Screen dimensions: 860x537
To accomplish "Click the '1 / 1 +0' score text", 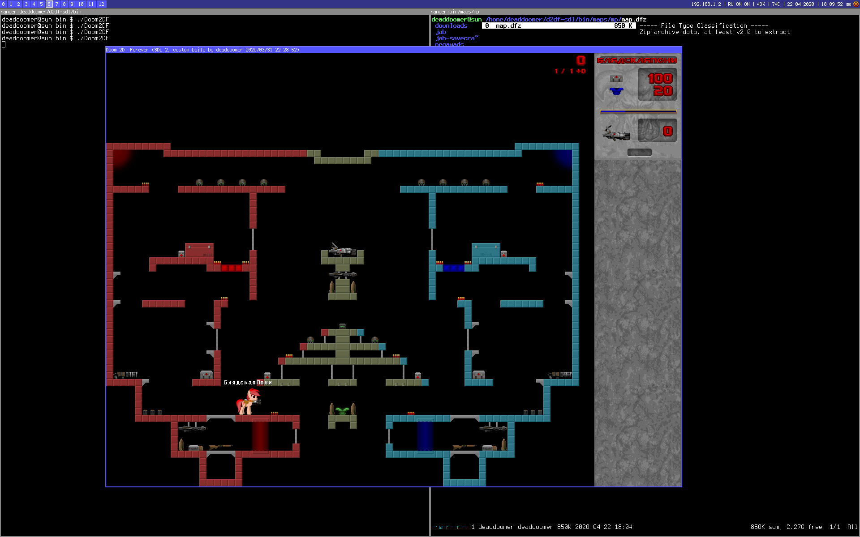I will [570, 71].
